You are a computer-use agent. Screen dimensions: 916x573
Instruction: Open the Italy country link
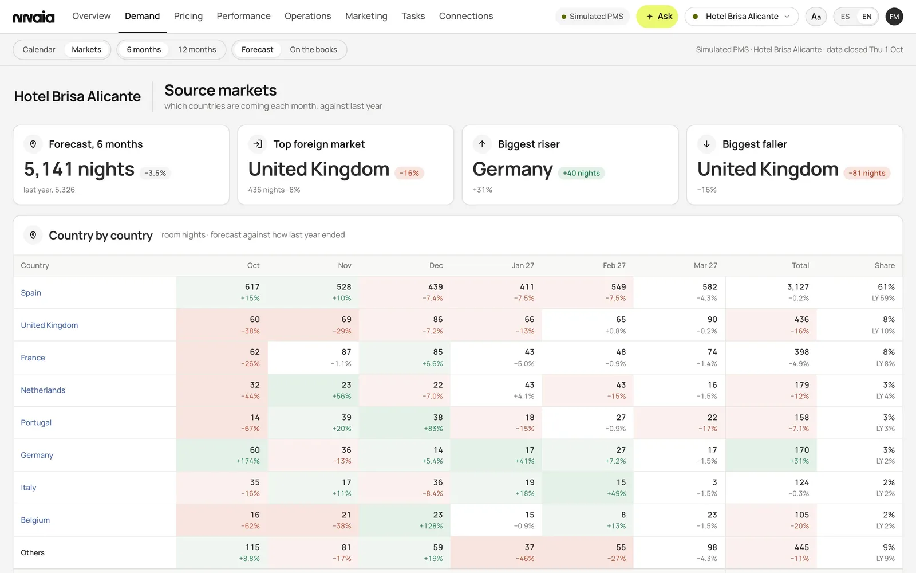29,488
